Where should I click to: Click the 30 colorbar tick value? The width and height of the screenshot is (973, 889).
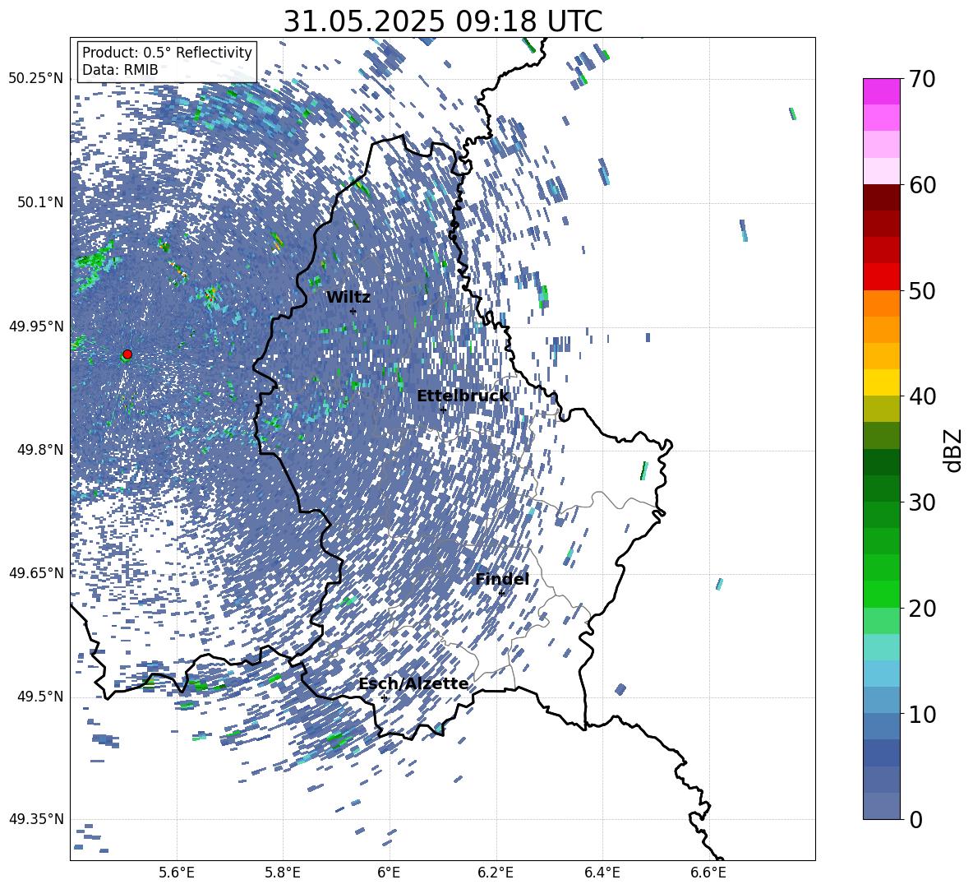coord(922,502)
